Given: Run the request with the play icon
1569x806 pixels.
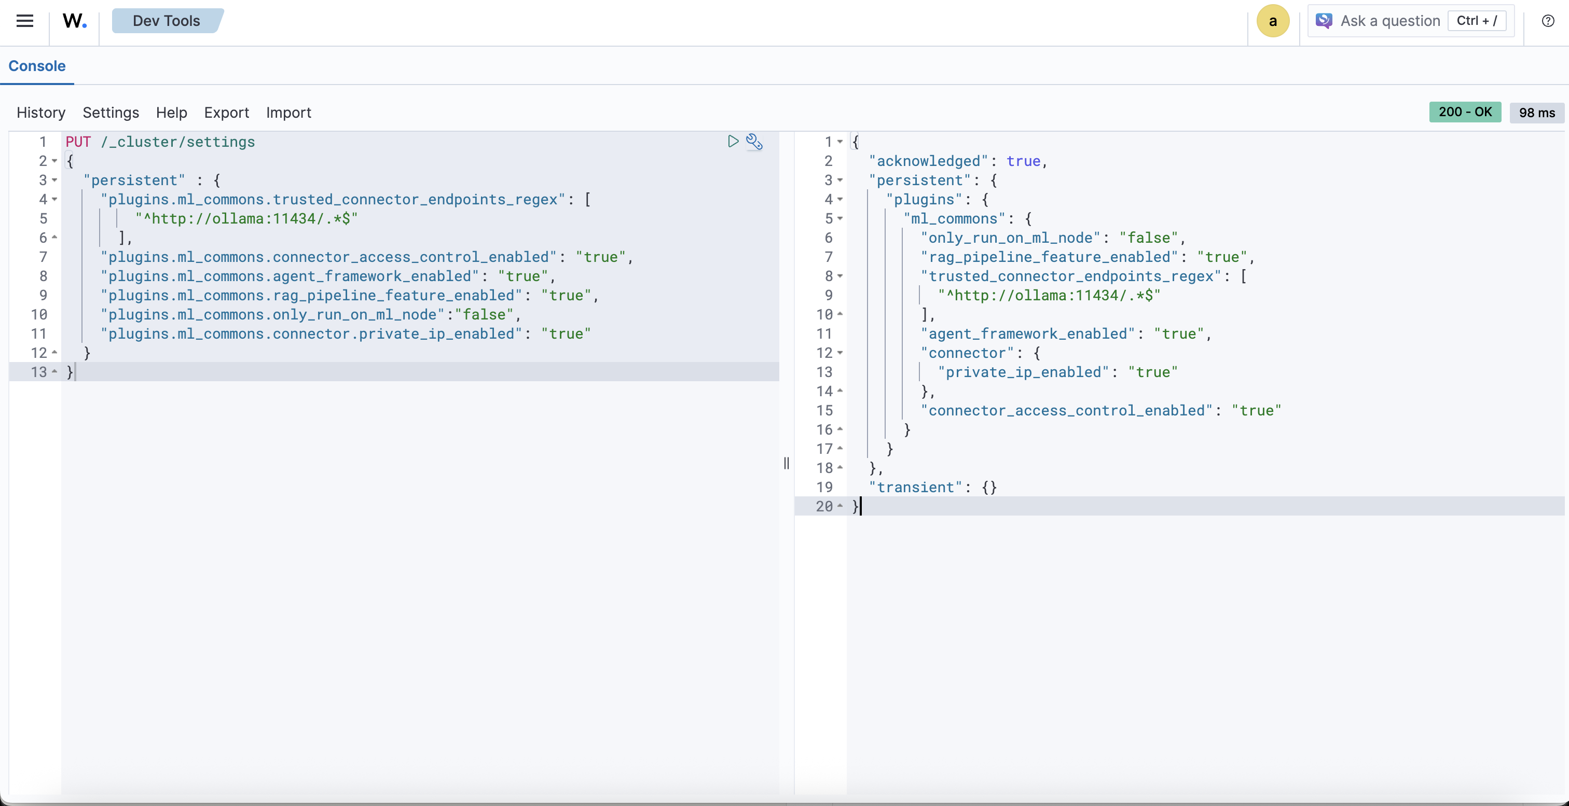Looking at the screenshot, I should (x=733, y=141).
